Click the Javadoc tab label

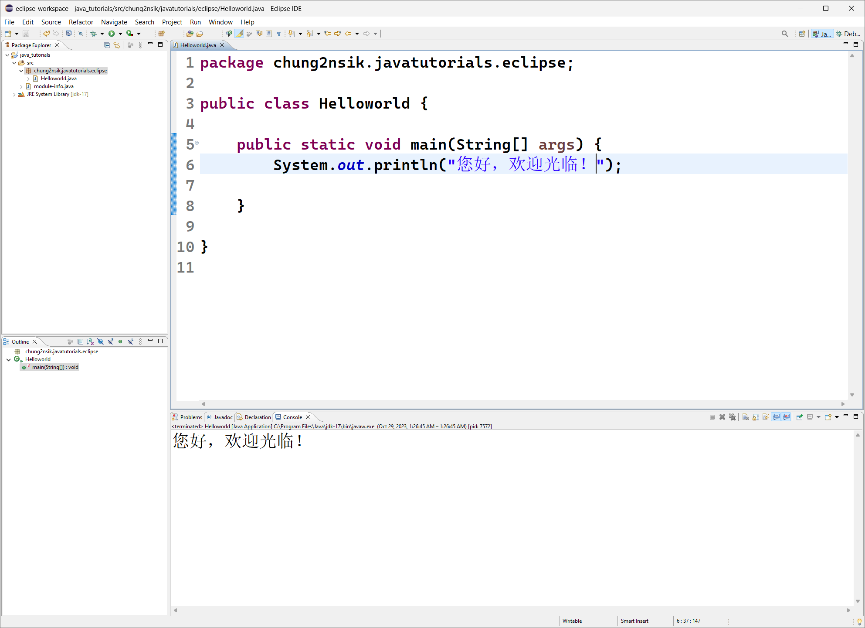tap(223, 416)
